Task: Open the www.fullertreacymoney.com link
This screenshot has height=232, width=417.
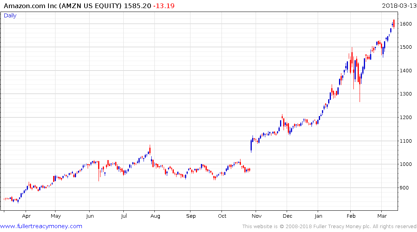Action: (x=41, y=226)
